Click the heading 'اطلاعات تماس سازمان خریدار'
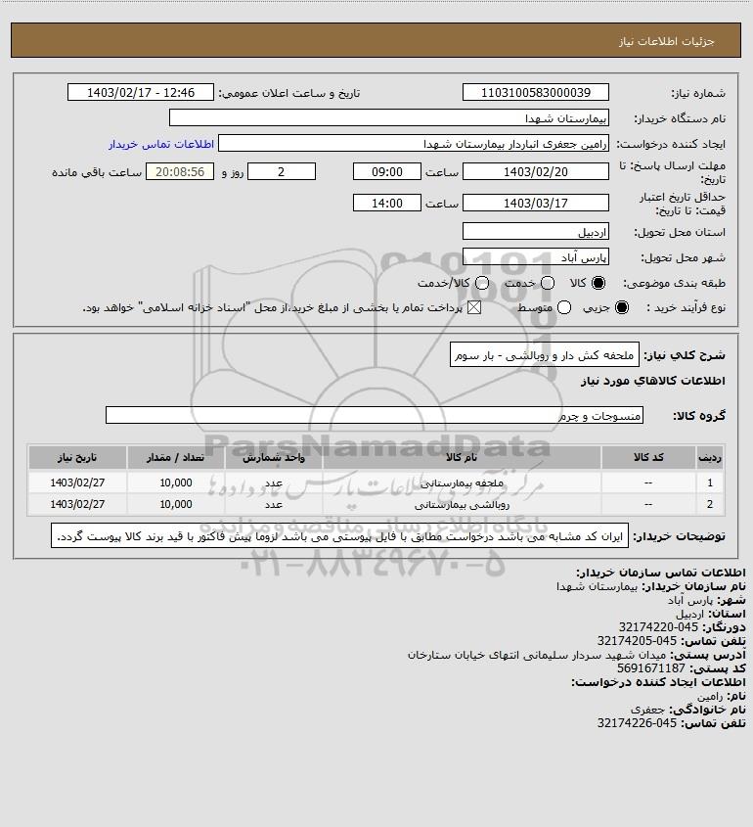Image resolution: width=753 pixels, height=827 pixels. (661, 573)
